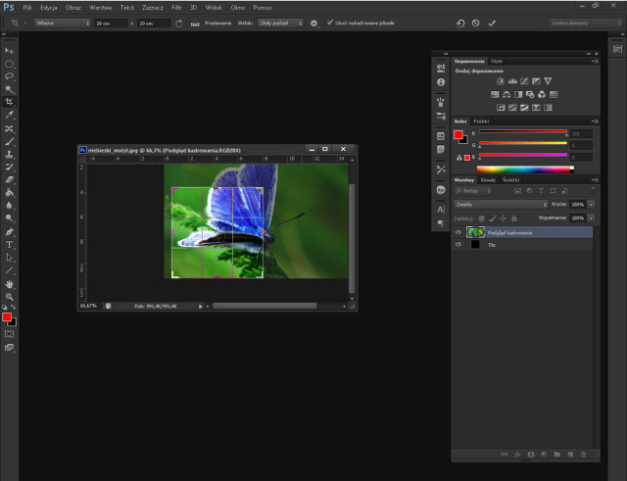Viewport: 627px width, 481px height.
Task: Open the 'Zwykły' blend mode dropdown
Action: [501, 205]
